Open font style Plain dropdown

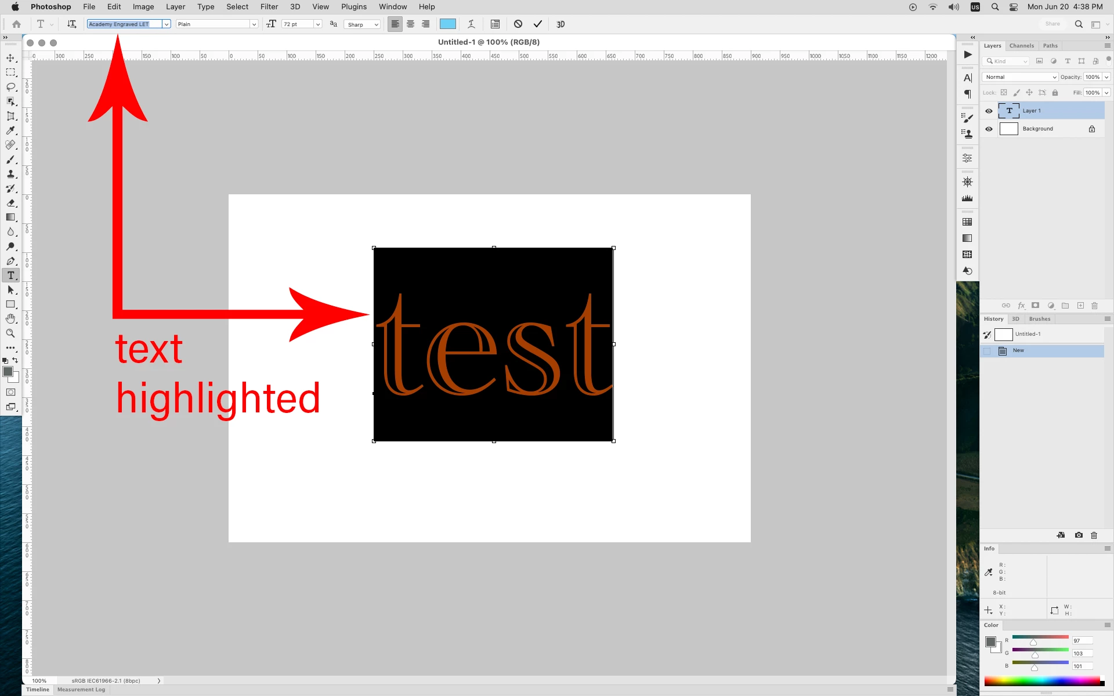pos(254,24)
